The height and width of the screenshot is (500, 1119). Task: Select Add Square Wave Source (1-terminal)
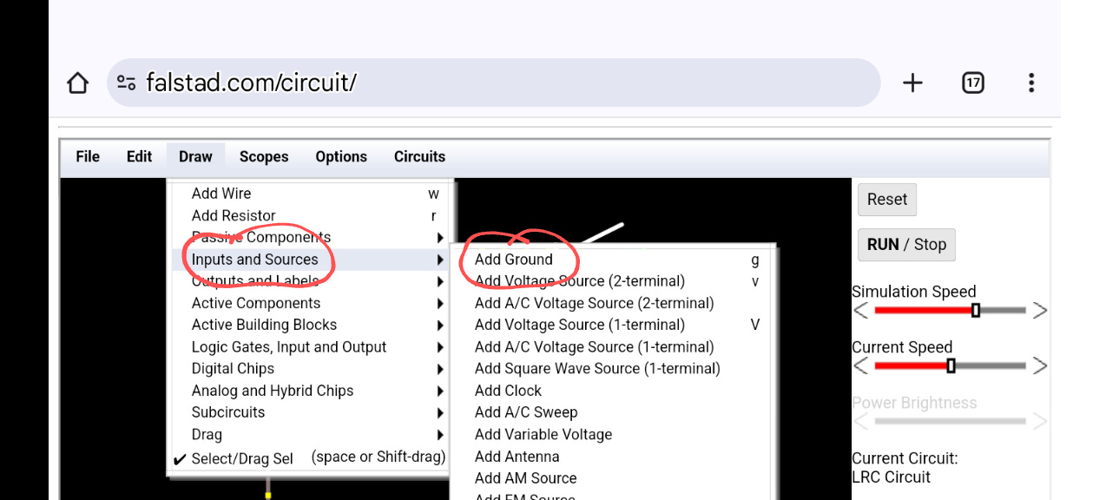point(614,369)
